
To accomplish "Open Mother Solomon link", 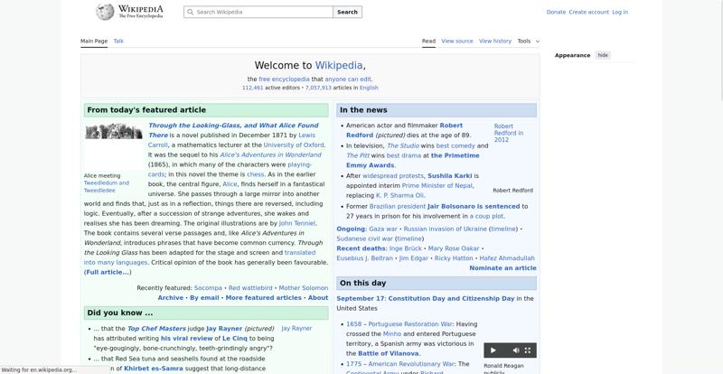I will (x=304, y=288).
